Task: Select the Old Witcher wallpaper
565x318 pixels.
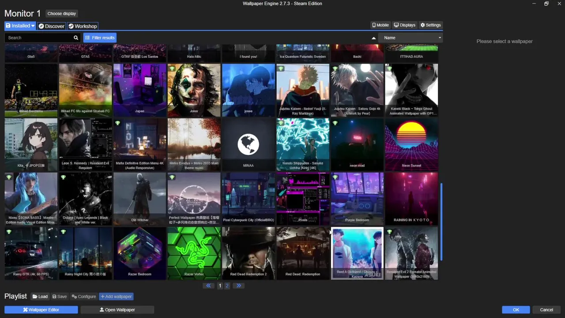Action: (139, 199)
